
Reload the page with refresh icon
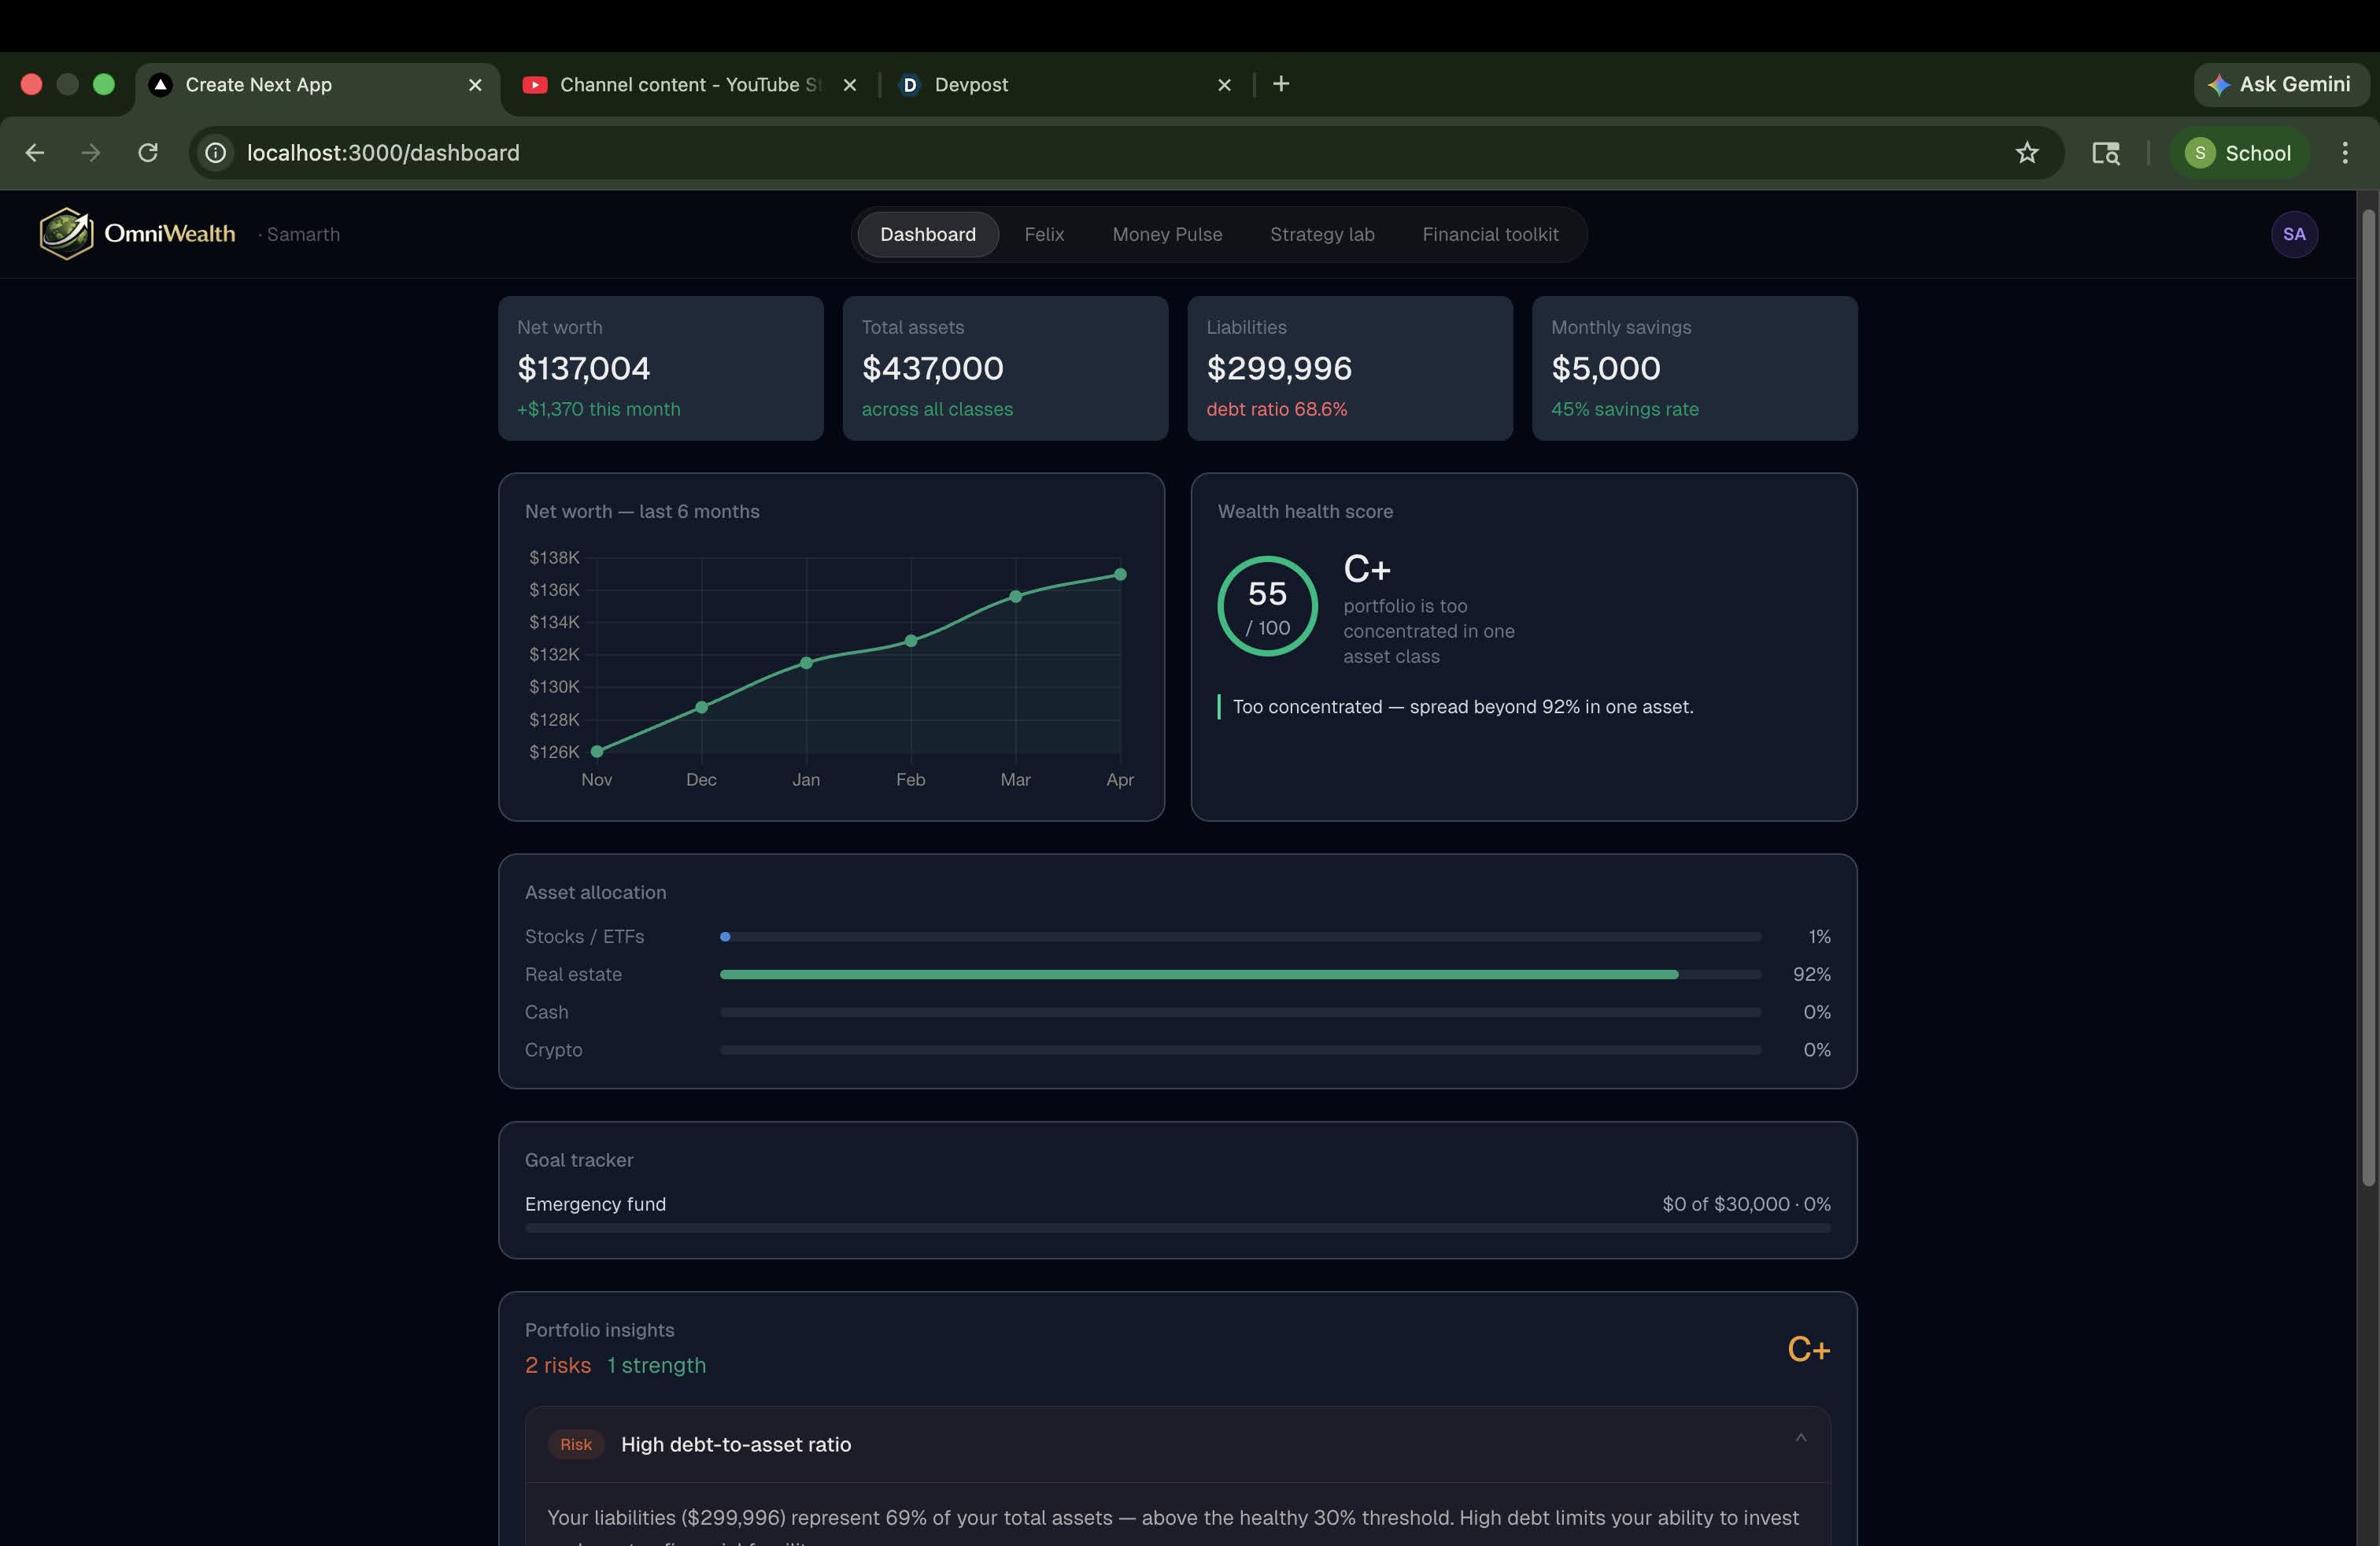[148, 153]
